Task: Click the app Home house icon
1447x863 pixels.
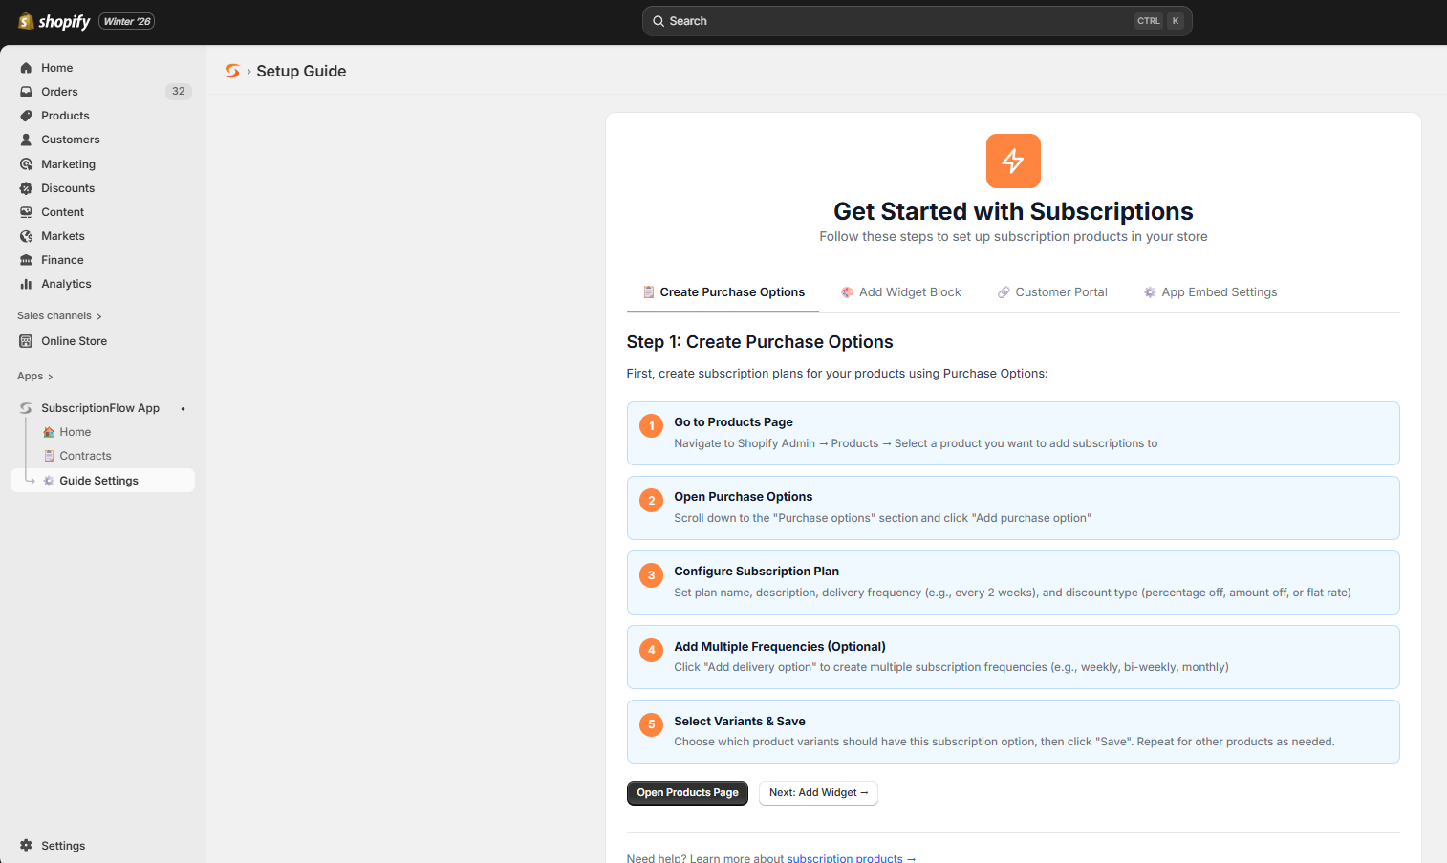Action: [x=49, y=432]
